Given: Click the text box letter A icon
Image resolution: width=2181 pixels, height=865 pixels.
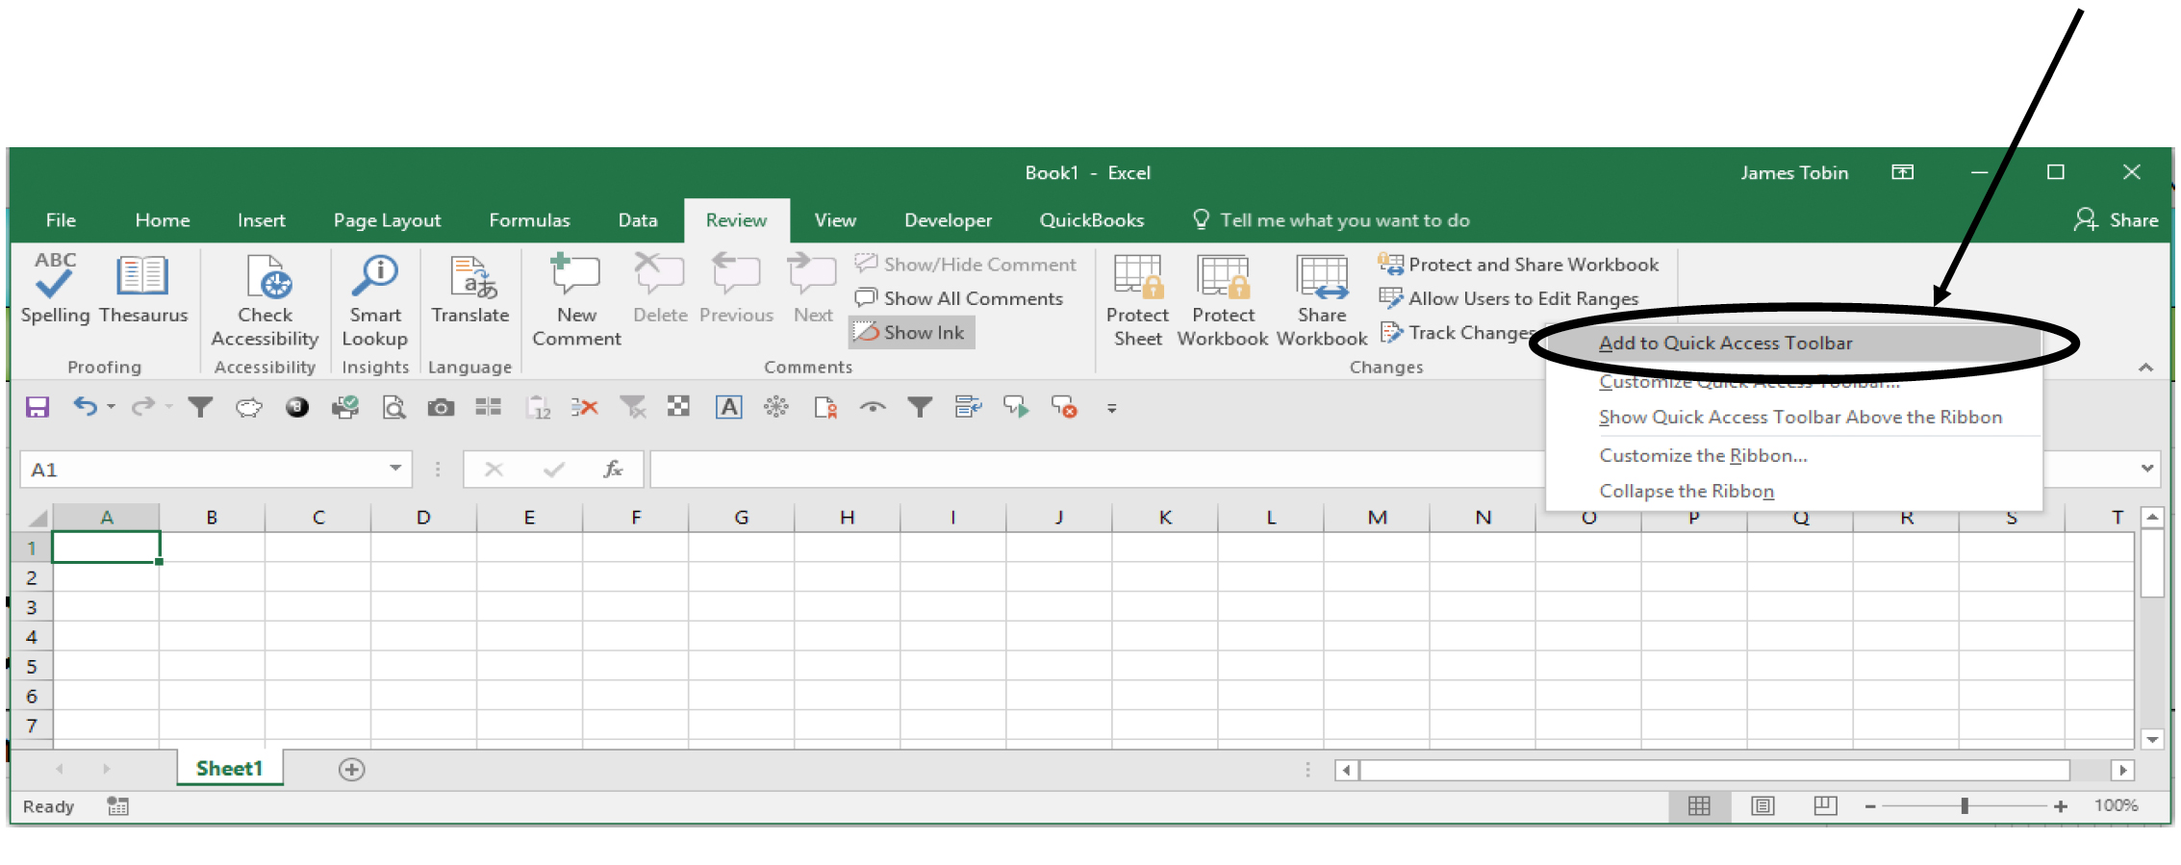Looking at the screenshot, I should [729, 408].
